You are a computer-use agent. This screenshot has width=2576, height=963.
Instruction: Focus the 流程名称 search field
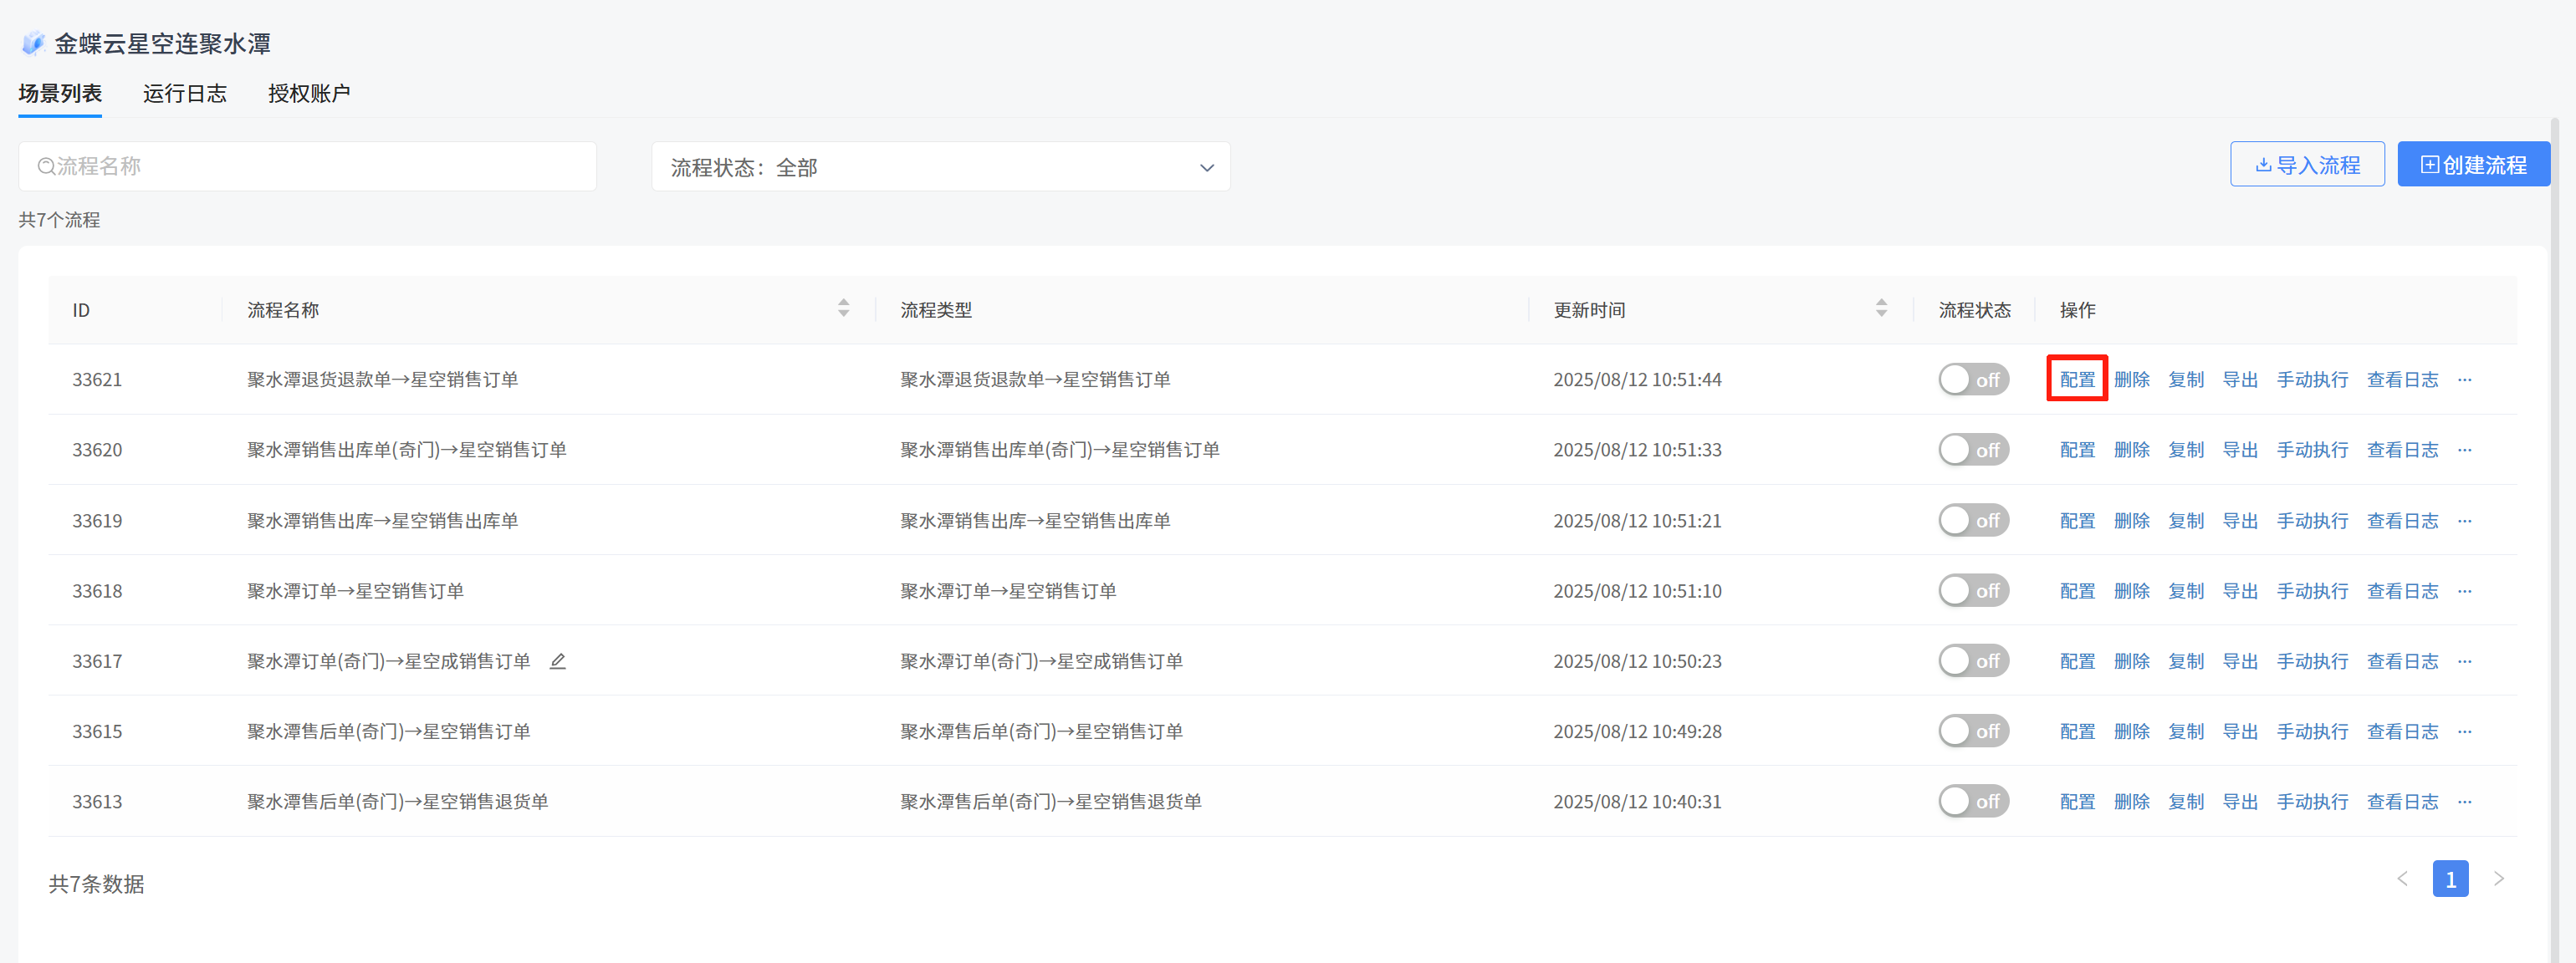(308, 166)
